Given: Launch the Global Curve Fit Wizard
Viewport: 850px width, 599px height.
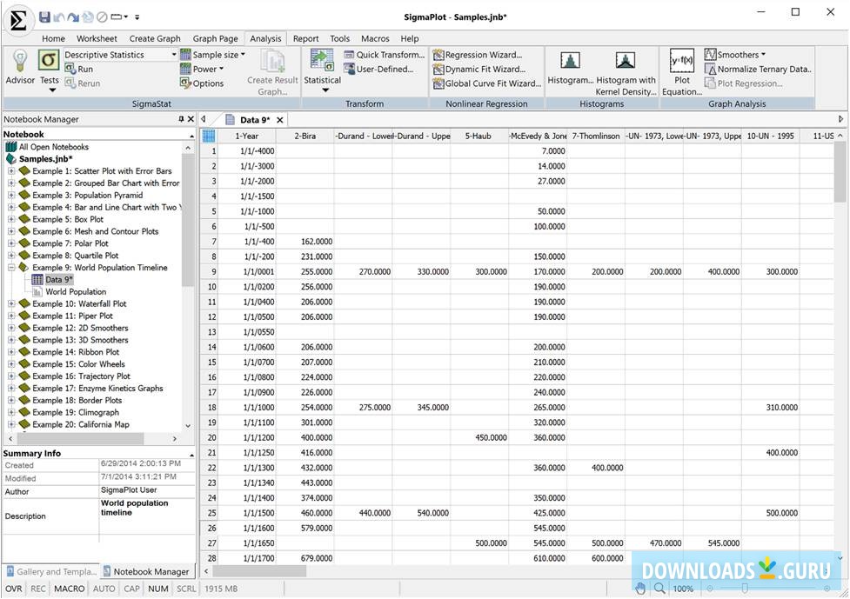Looking at the screenshot, I should [487, 83].
